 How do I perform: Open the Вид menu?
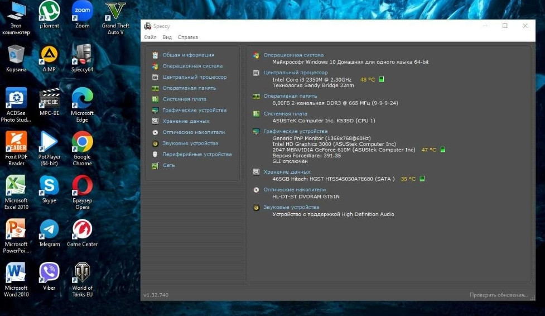167,37
